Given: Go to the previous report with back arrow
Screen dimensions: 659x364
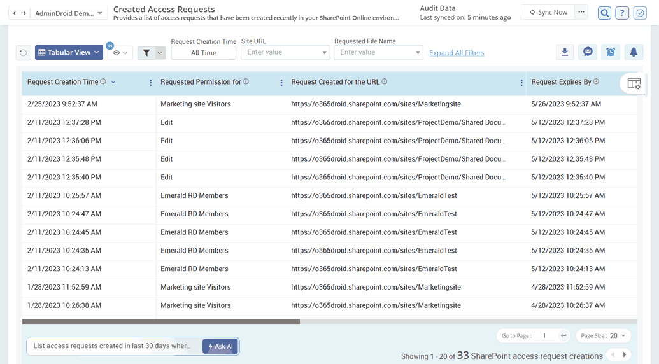Looking at the screenshot, I should 15,13.
